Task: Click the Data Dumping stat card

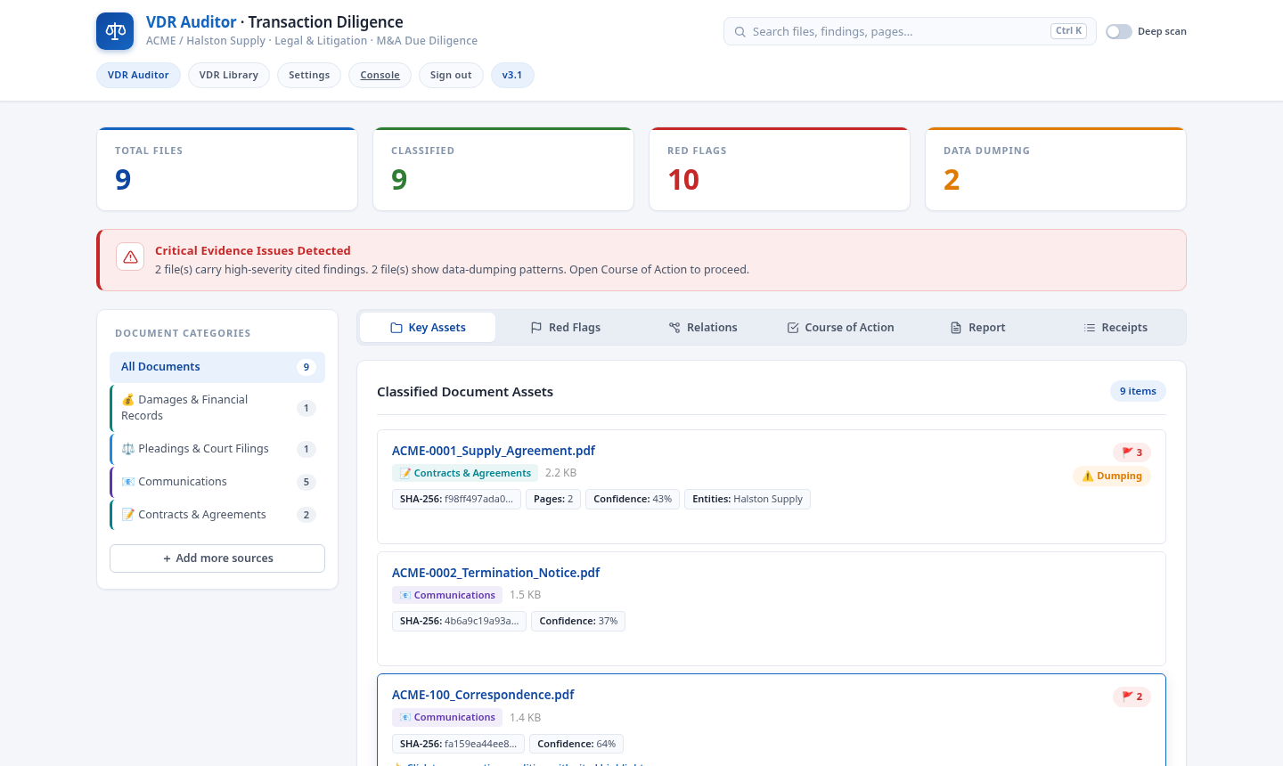Action: point(1056,169)
